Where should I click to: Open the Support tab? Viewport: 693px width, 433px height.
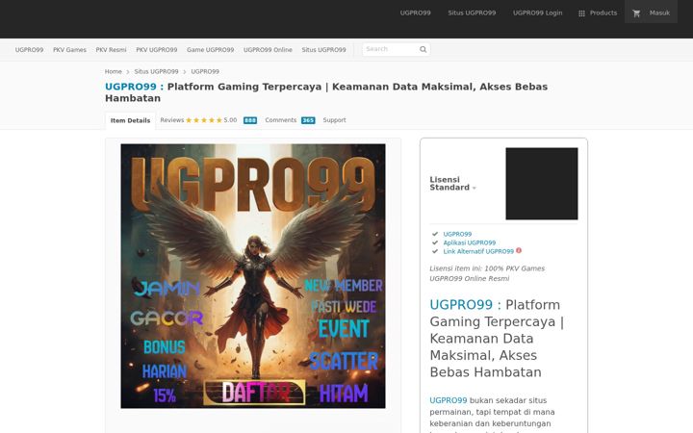(334, 120)
